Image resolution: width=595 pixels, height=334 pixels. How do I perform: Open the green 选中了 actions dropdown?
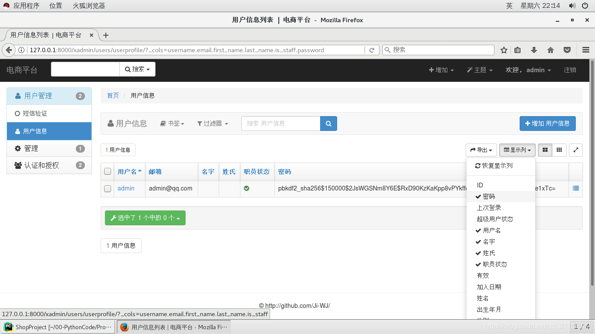pyautogui.click(x=145, y=218)
